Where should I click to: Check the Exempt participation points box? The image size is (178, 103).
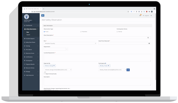click(x=117, y=32)
